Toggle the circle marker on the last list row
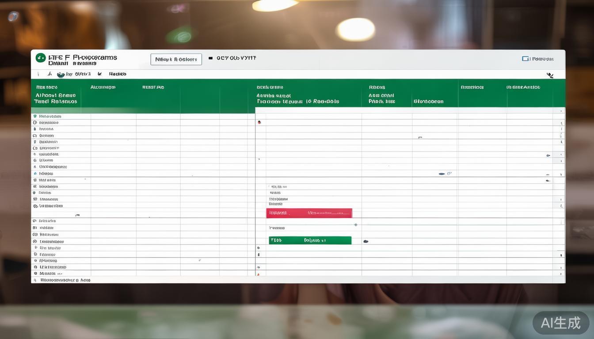 point(35,274)
